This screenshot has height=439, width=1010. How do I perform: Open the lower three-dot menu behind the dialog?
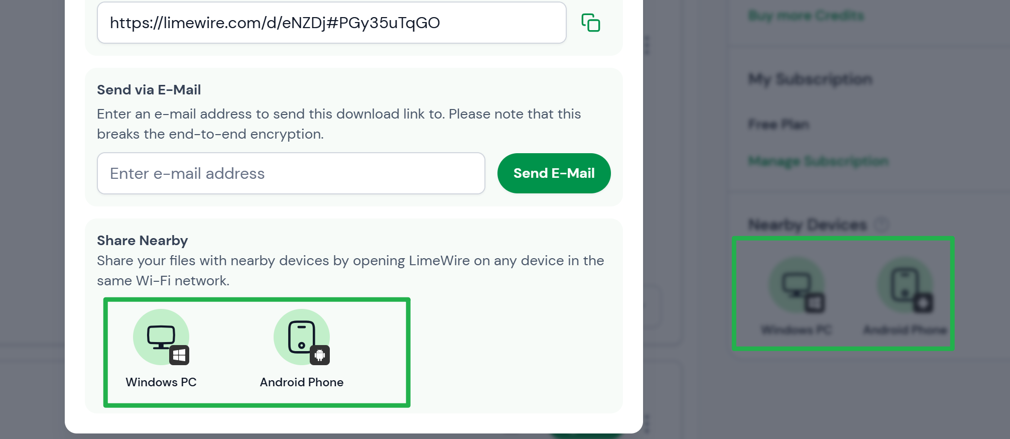pyautogui.click(x=647, y=423)
